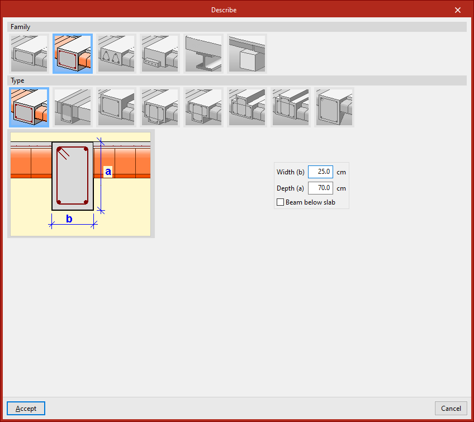Pick the semi-transparent narrow beam type
This screenshot has height=422, width=474.
pyautogui.click(x=73, y=107)
